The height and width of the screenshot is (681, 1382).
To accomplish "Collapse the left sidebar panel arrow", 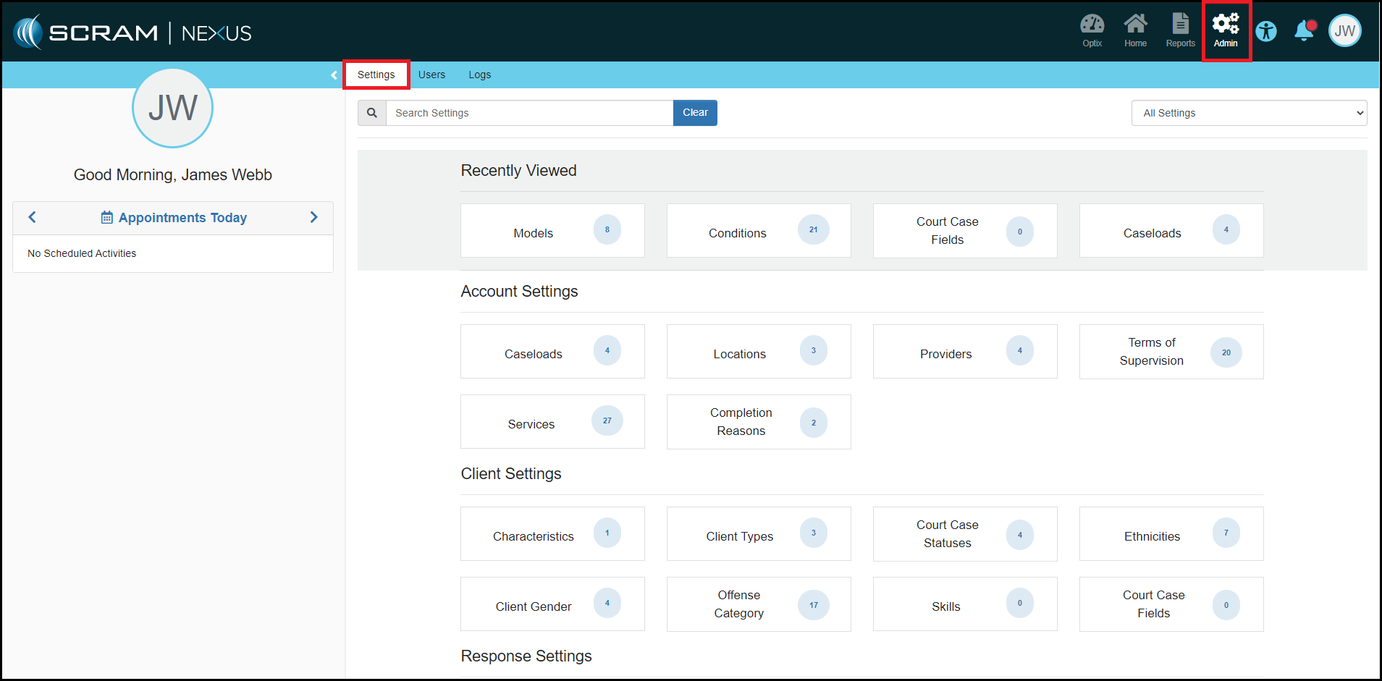I will pos(334,75).
